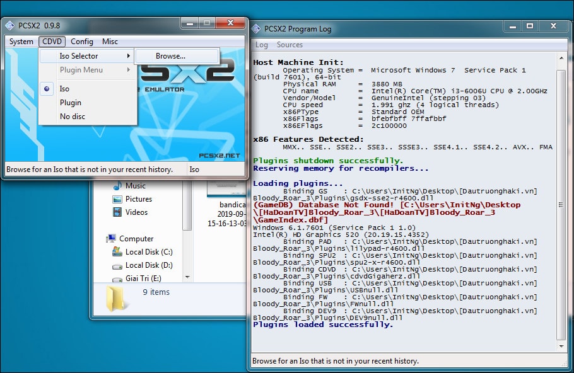The image size is (574, 373).
Task: Click the Explorer sidebar vertical scrollbar thumb
Action: pos(187,205)
